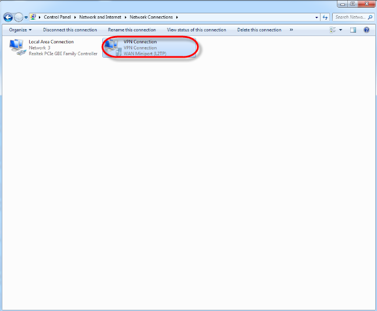Viewport: 377px width, 311px height.
Task: Click the greyed Forward navigation arrow
Action: click(19, 17)
